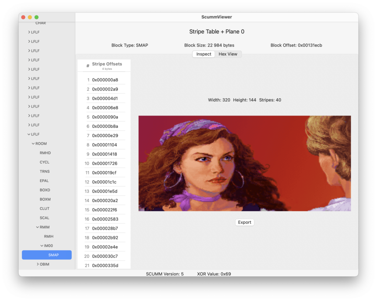Select the TRNS tree item
Viewport: 377px width, 301px height.
coord(45,171)
